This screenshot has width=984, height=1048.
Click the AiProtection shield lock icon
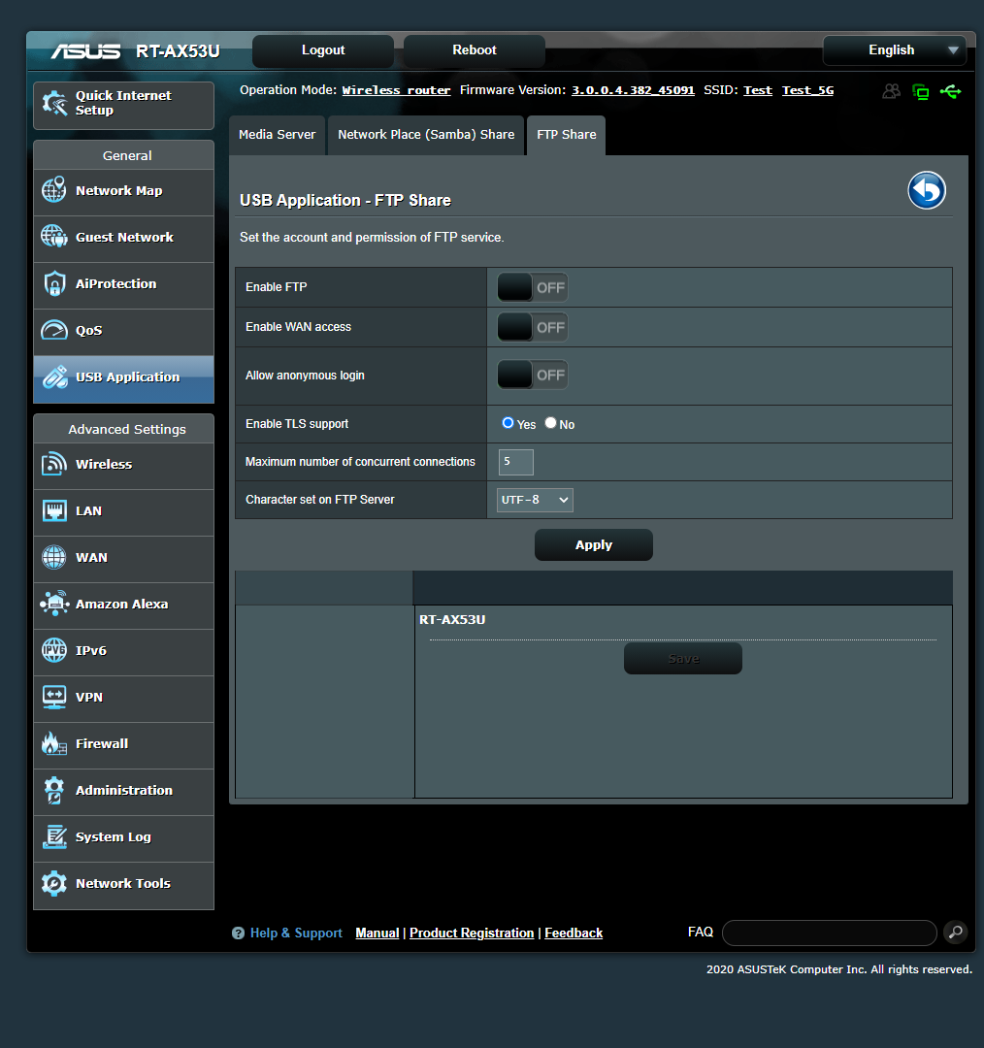point(54,283)
